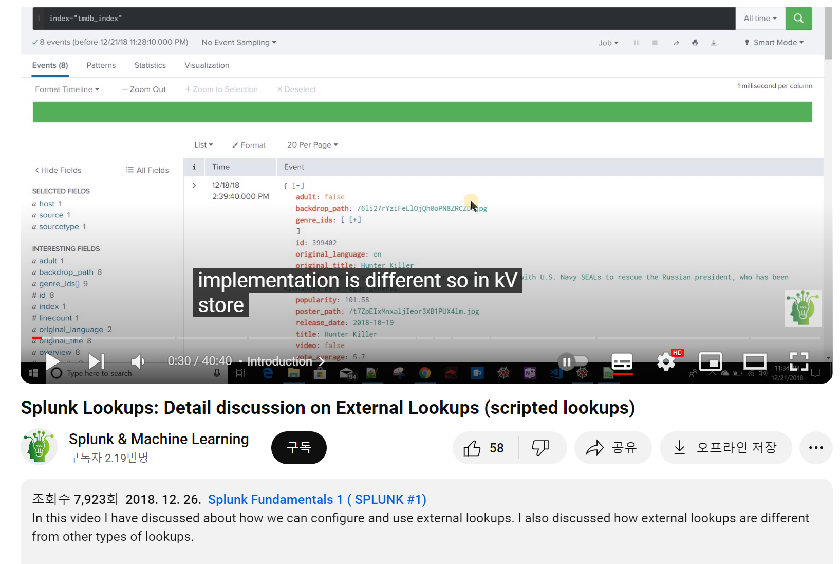The width and height of the screenshot is (840, 564).
Task: Mute the video volume speaker icon
Action: pyautogui.click(x=138, y=361)
